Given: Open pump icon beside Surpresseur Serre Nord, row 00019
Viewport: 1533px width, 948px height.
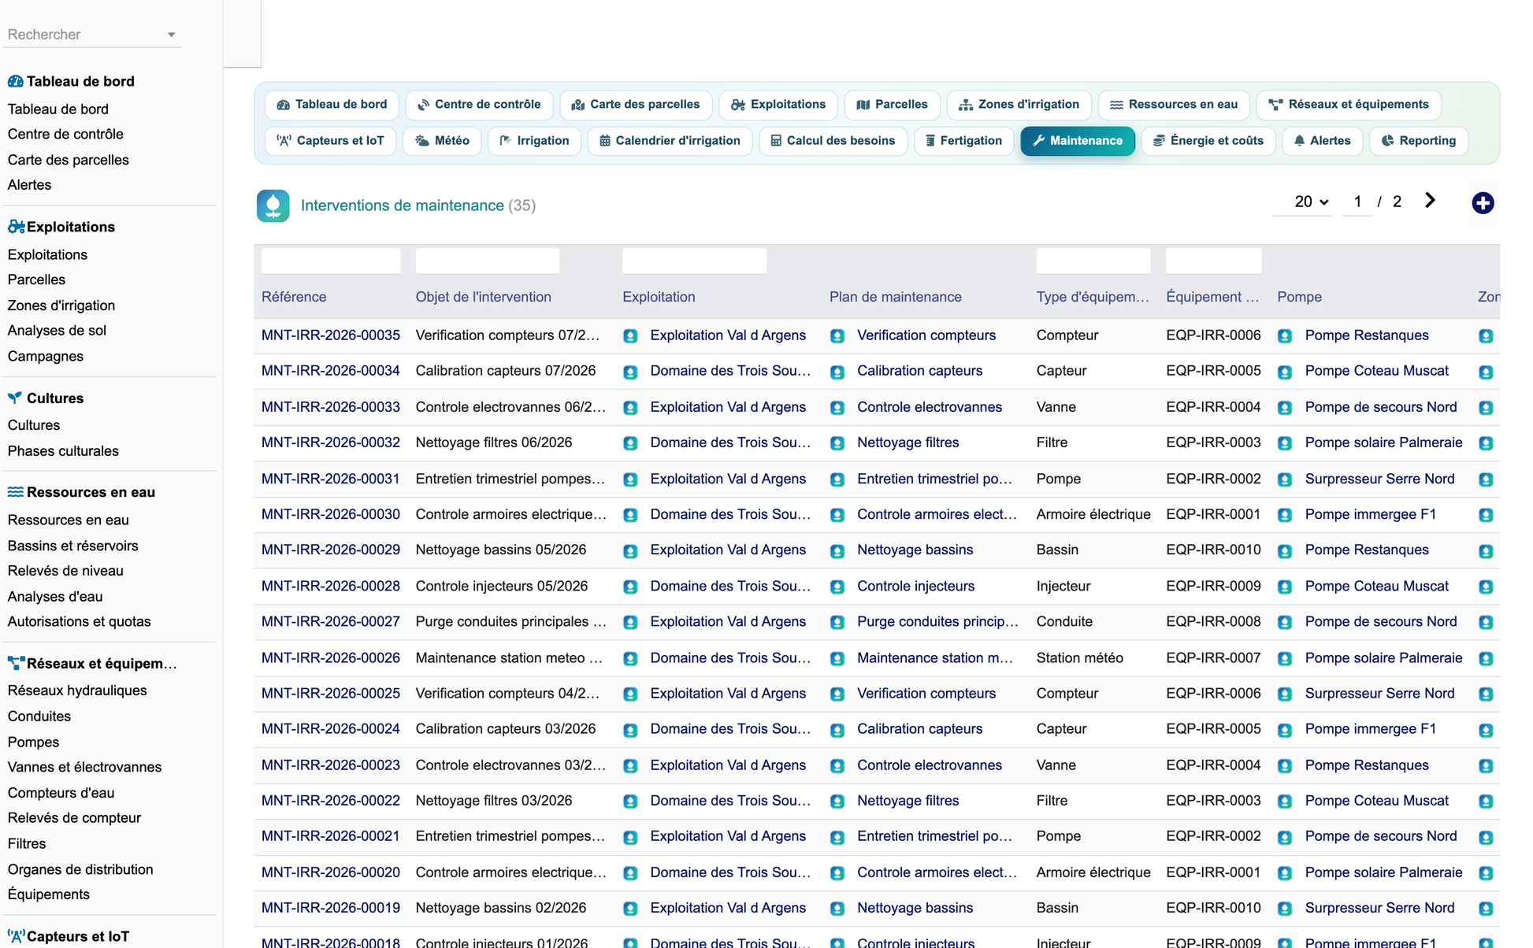Looking at the screenshot, I should [1285, 909].
